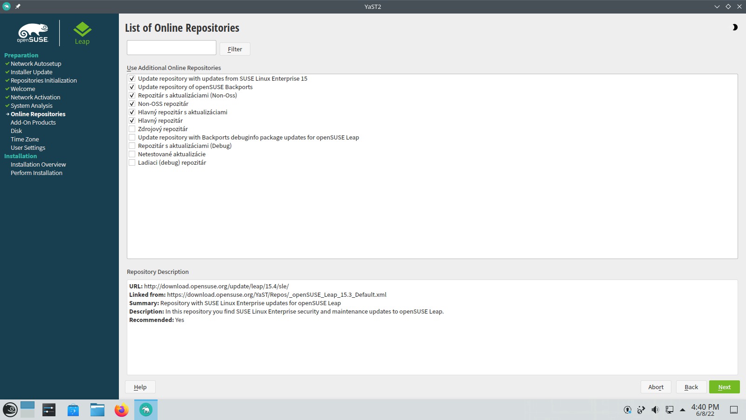The height and width of the screenshot is (420, 746).
Task: Uncheck Update repository of openSUSE Backports
Action: pos(132,87)
